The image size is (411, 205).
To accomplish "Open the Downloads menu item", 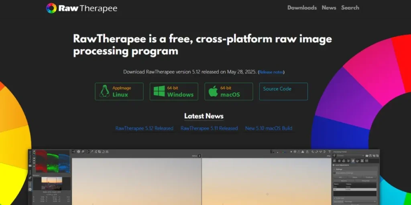I will [302, 8].
